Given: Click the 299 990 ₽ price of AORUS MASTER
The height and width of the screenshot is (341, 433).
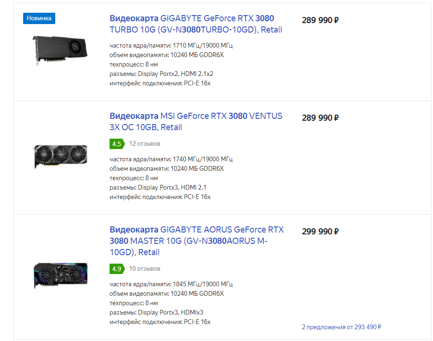Looking at the screenshot, I should pos(320,232).
